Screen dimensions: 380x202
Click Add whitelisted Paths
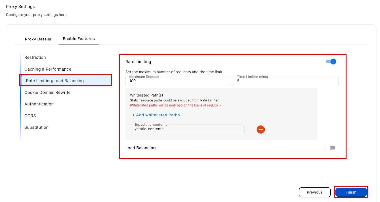tap(156, 115)
